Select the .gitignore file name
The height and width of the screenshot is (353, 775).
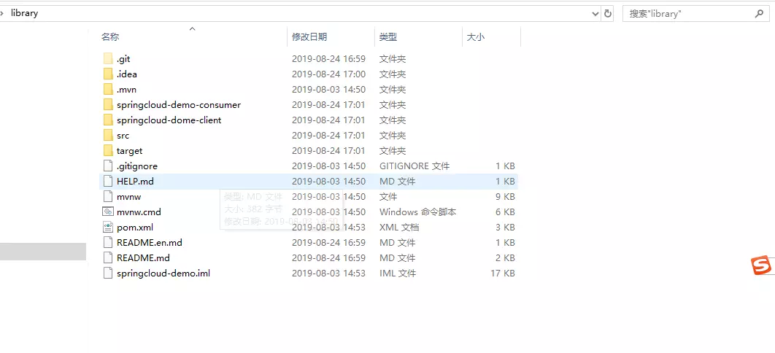click(x=137, y=166)
